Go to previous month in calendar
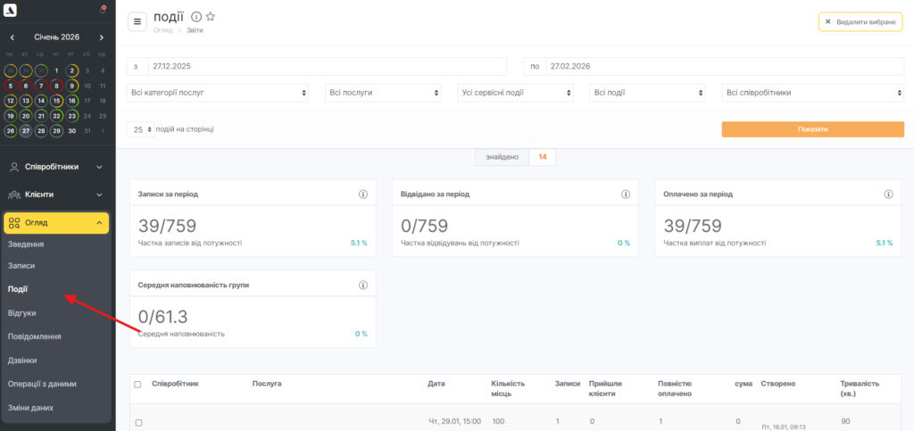 pyautogui.click(x=12, y=37)
